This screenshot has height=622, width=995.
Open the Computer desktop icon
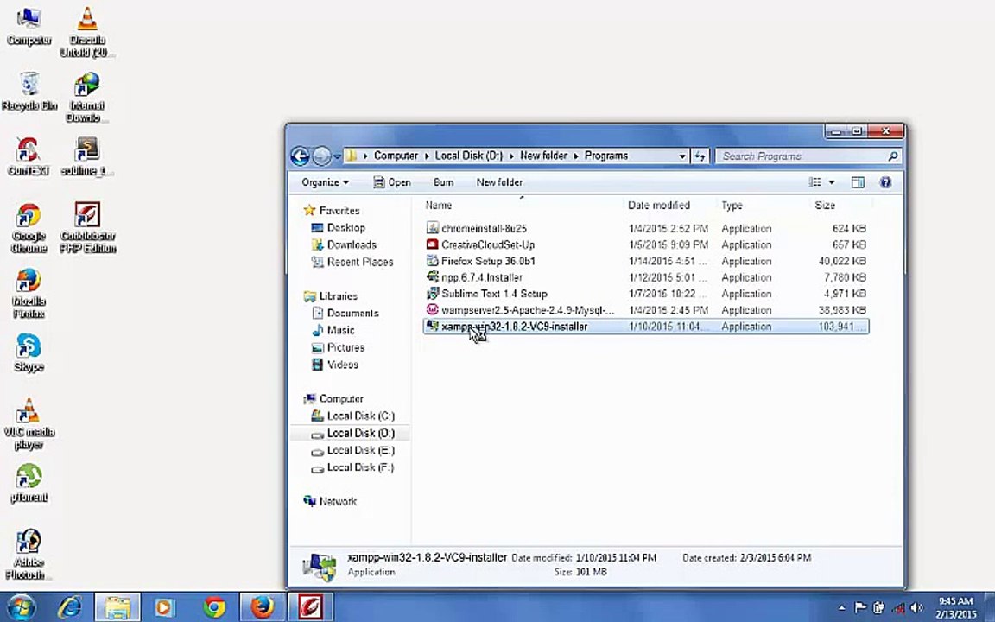tap(29, 27)
